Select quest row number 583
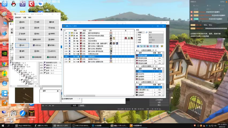Screen dimensions: 228x128 (99, 38)
